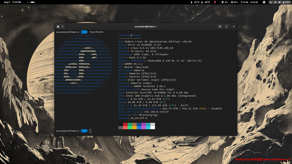Click the pink cube tray icon

(x=215, y=2)
